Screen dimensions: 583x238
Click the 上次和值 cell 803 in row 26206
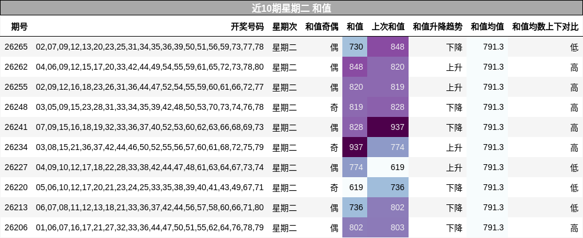point(388,227)
